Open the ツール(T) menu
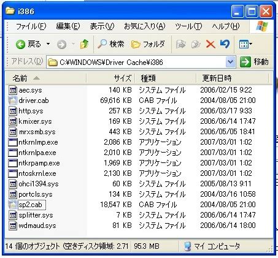 click(x=188, y=26)
